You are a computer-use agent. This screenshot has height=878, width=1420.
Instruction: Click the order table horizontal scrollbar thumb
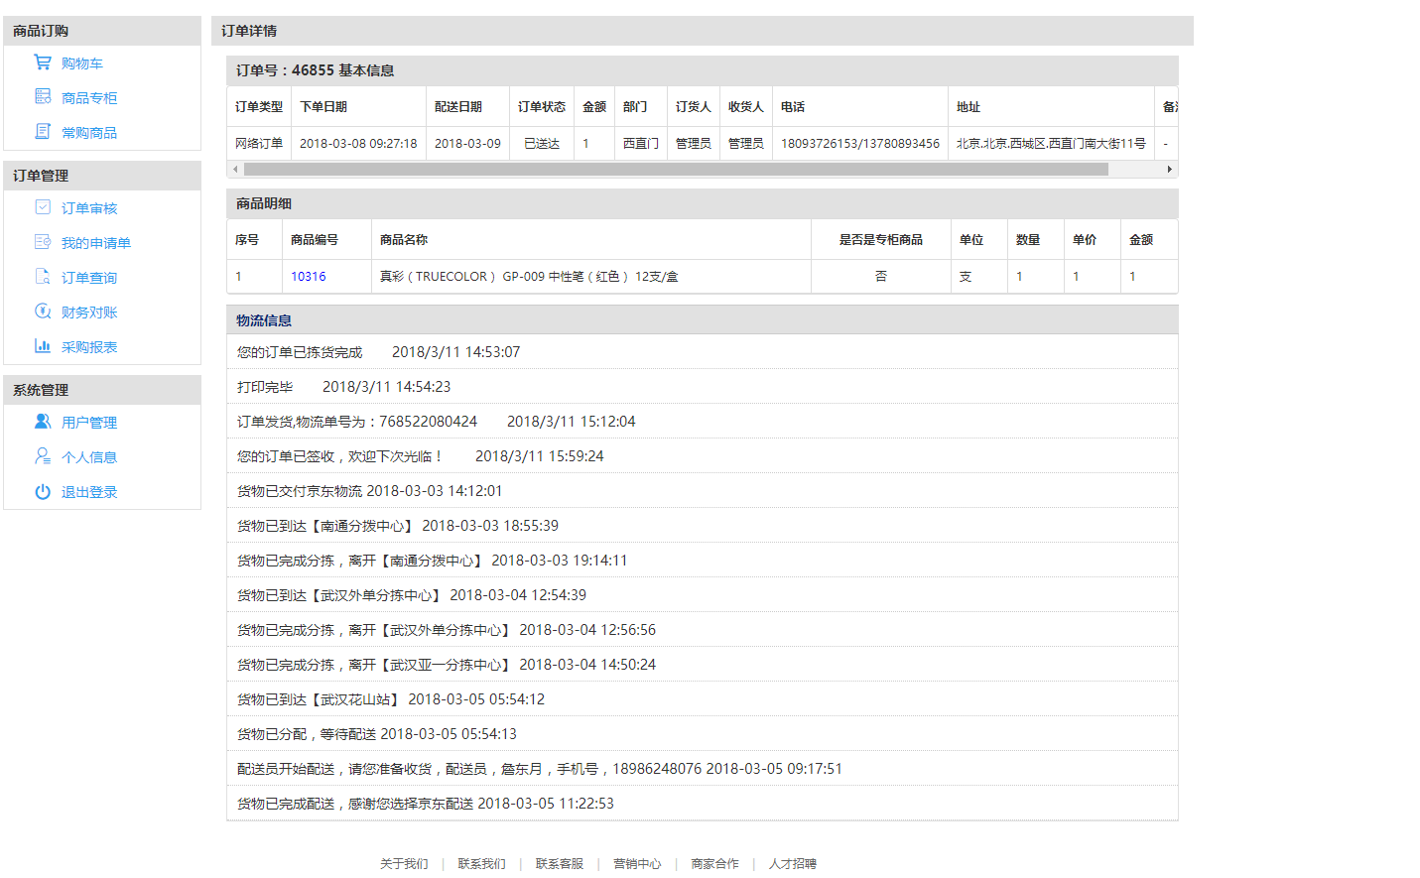[x=676, y=170]
